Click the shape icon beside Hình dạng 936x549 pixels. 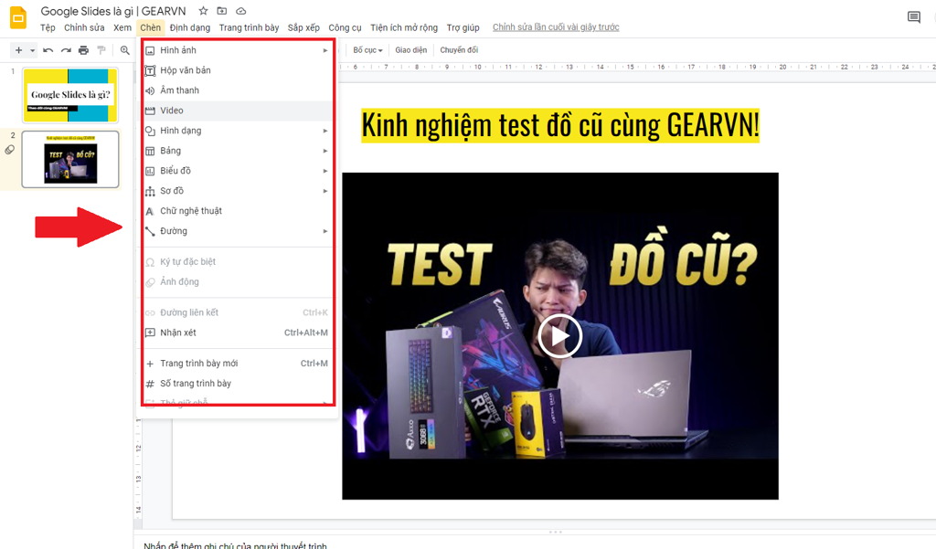[150, 132]
